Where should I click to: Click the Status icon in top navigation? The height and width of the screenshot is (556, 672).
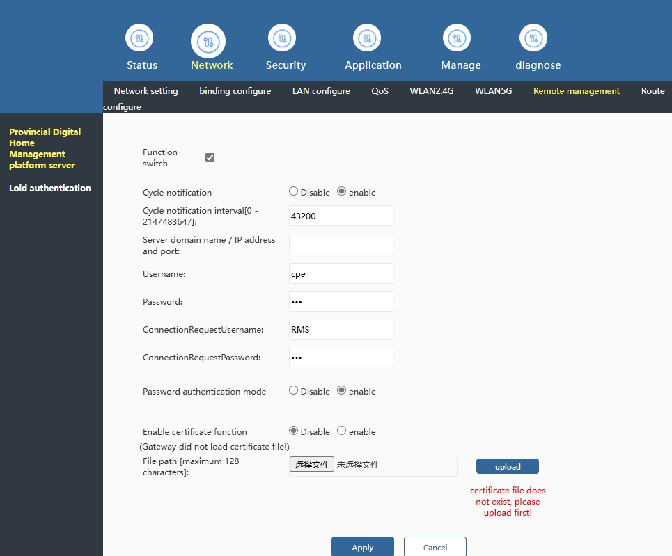[x=139, y=38]
